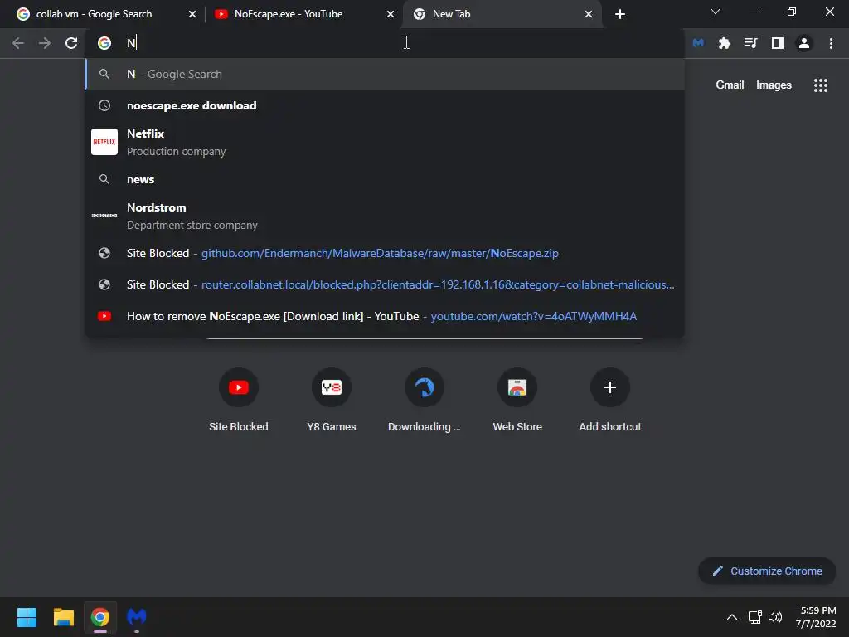
Task: Open the Extensions puzzle icon
Action: (724, 43)
